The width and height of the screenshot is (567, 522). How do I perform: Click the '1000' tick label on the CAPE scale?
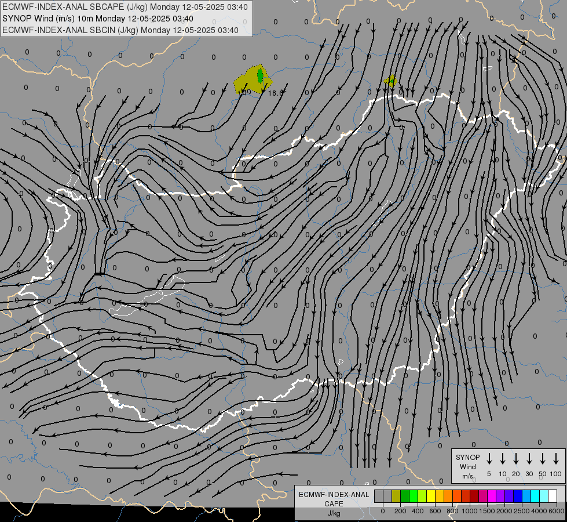470,511
